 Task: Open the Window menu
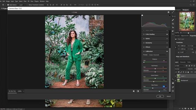point(42,1)
